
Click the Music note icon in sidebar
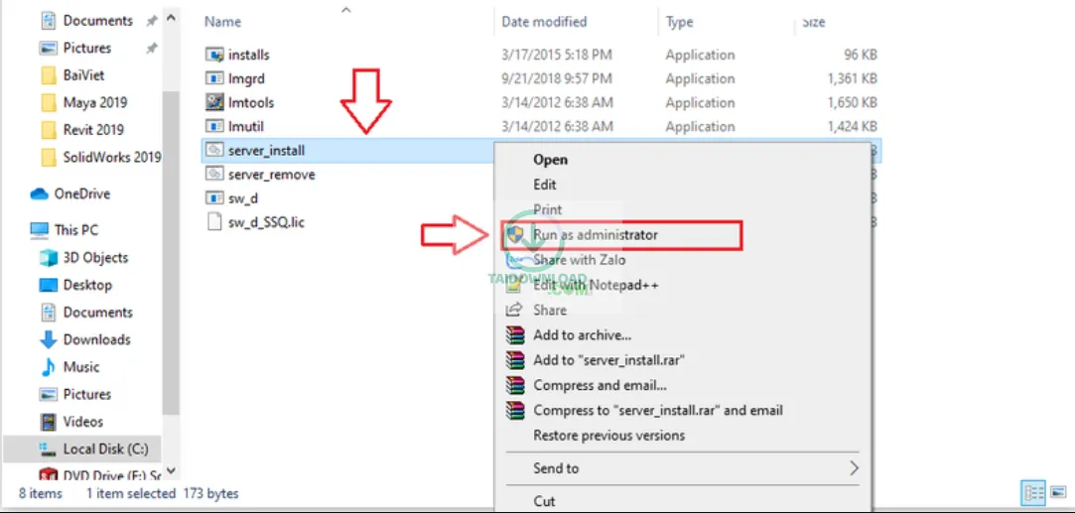click(x=48, y=367)
